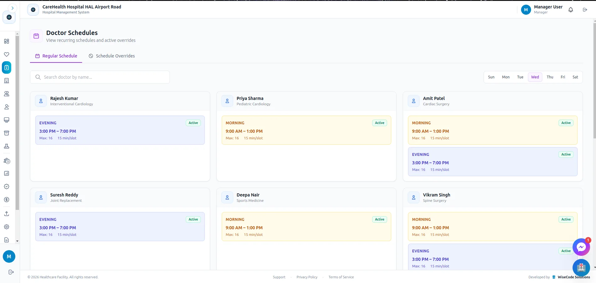Click the M avatar at sidebar bottom

point(9,256)
